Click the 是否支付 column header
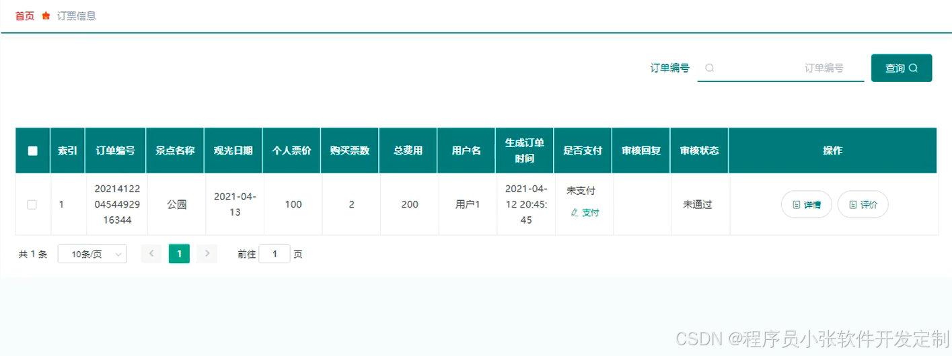The width and height of the screenshot is (952, 356). (583, 150)
